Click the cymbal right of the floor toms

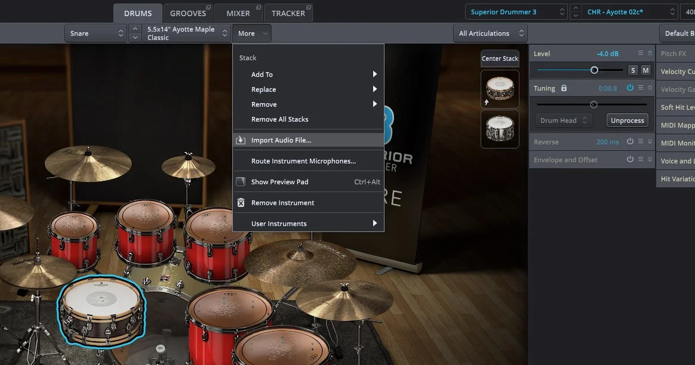coord(344,300)
